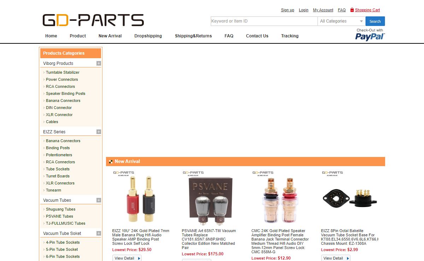
Task: Click View Detail under EIZZ banana plug
Action: (x=127, y=258)
